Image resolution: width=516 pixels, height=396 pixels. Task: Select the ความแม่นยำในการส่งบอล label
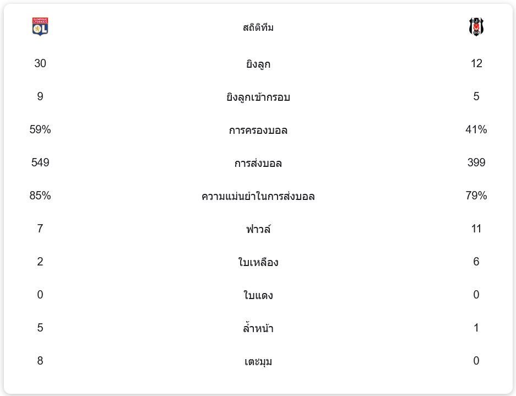pyautogui.click(x=258, y=196)
